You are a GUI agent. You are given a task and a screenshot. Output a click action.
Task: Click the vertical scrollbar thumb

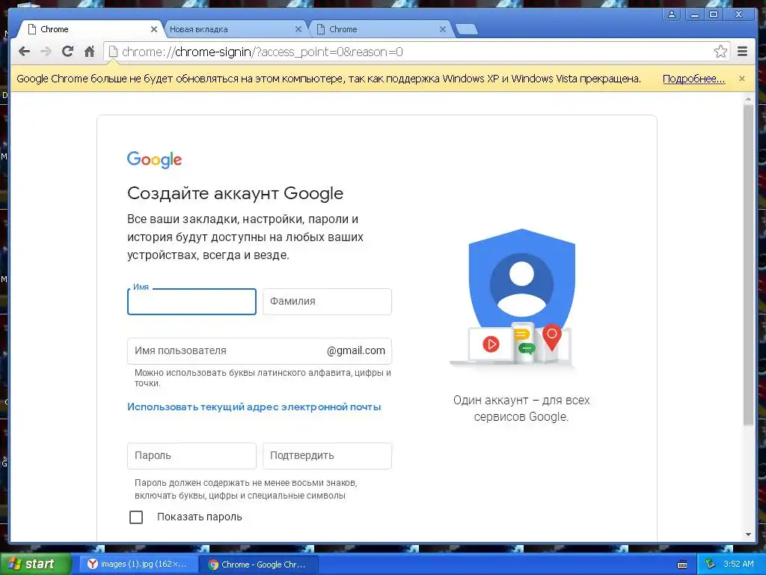coord(748,265)
